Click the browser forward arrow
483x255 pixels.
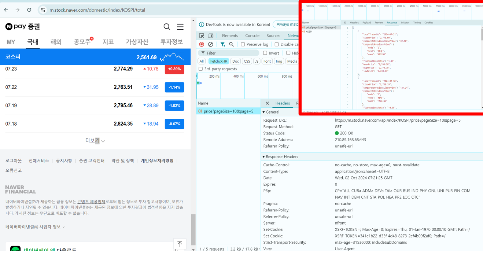coord(18,10)
